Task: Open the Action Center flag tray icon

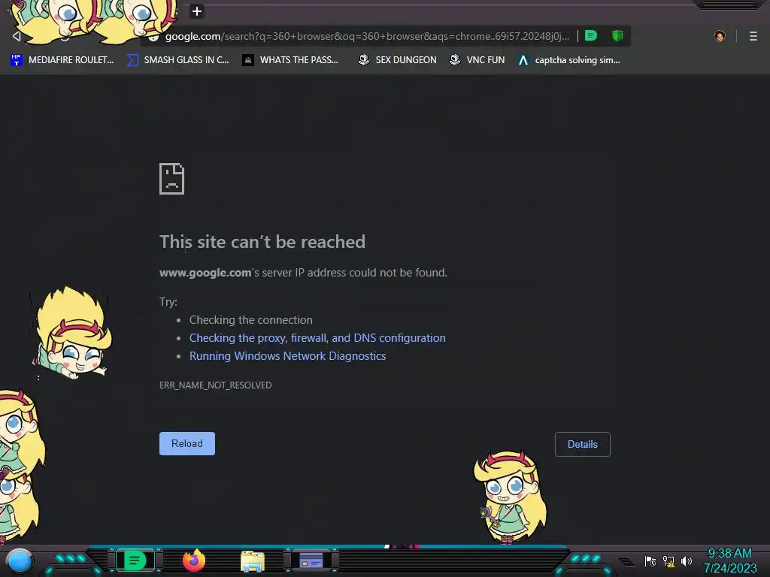Action: tap(650, 561)
